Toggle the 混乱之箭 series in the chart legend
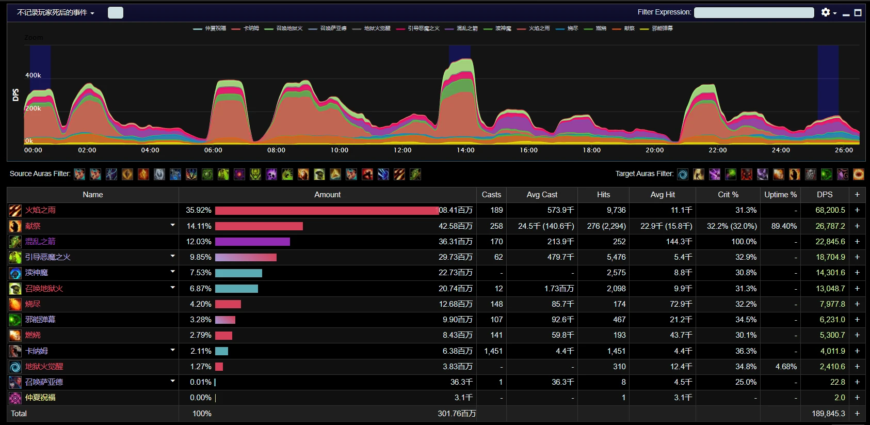 point(461,28)
